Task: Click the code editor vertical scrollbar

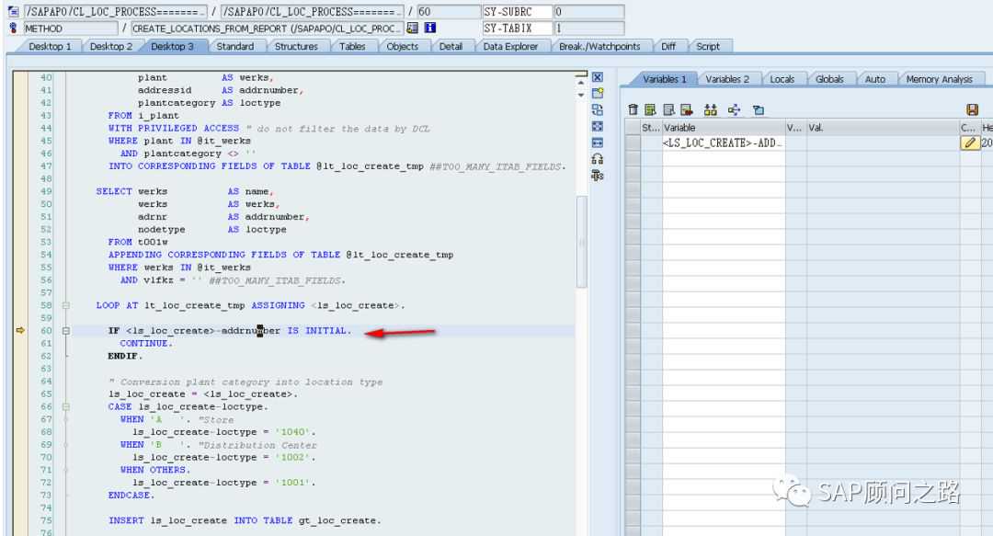Action: (x=580, y=243)
